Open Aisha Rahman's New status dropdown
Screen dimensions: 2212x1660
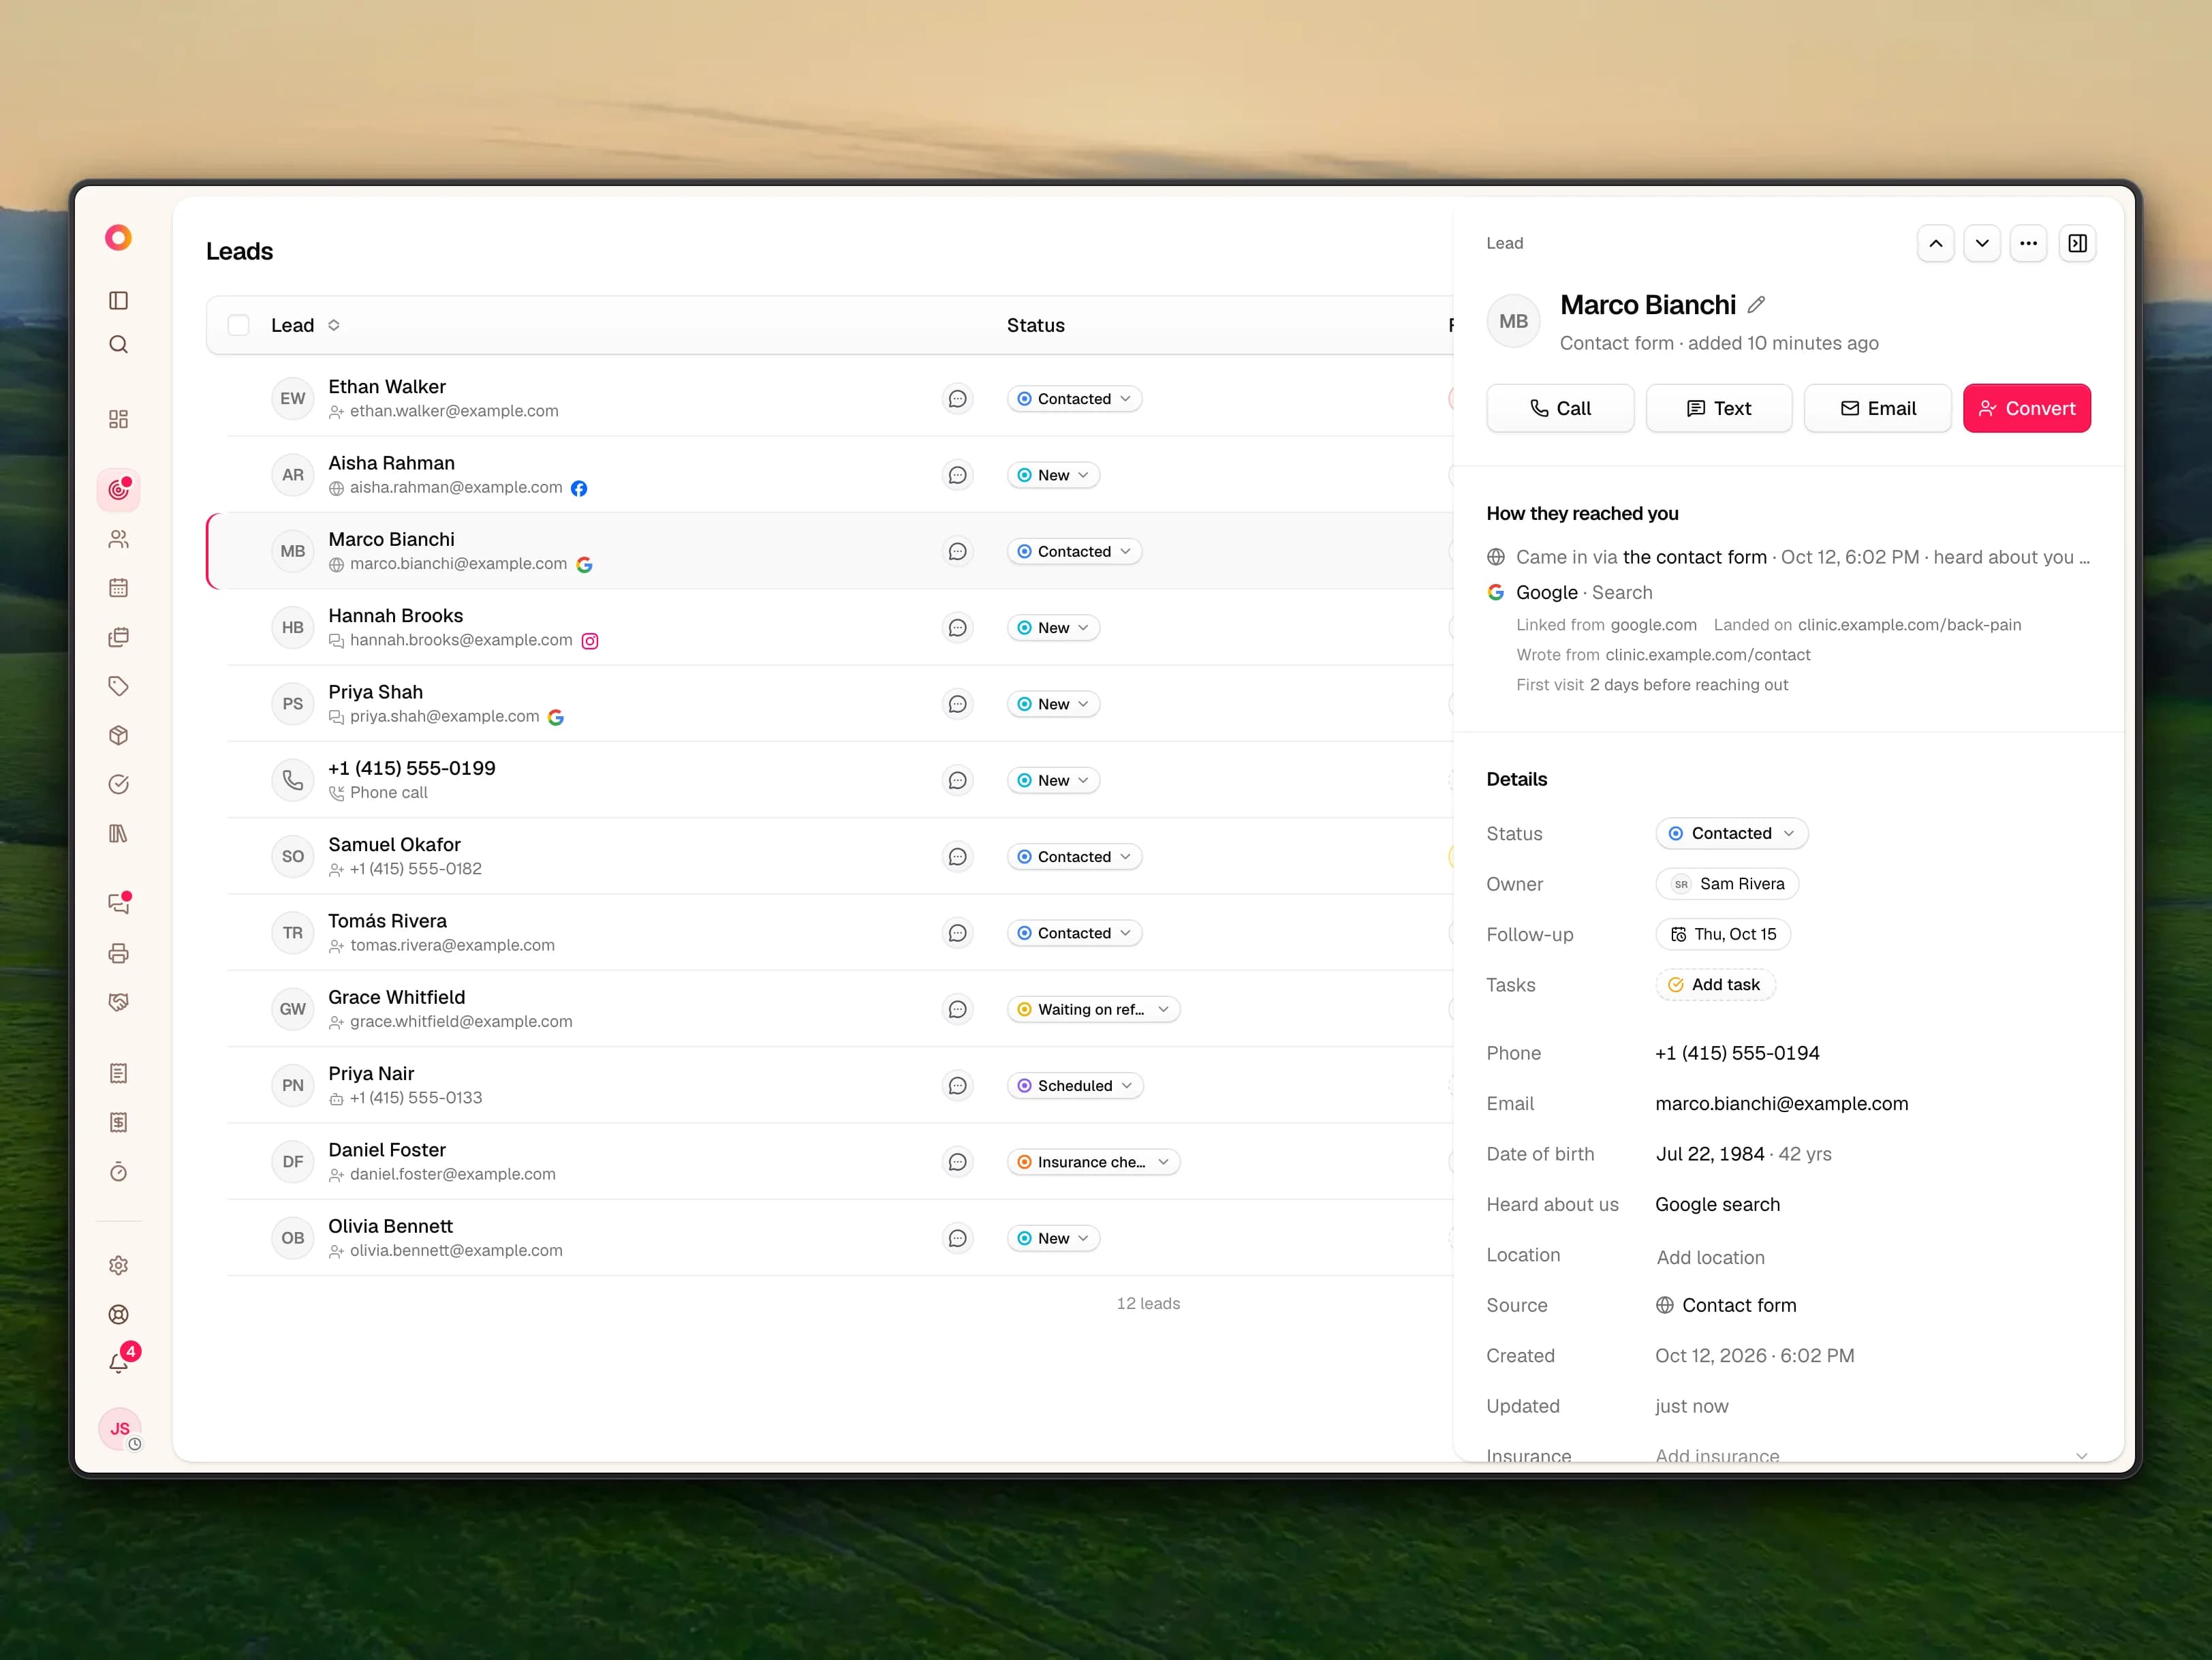[1053, 475]
